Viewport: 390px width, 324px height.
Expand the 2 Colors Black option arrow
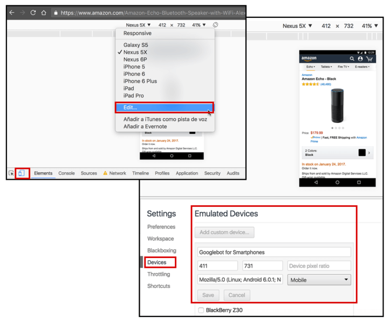click(x=369, y=153)
